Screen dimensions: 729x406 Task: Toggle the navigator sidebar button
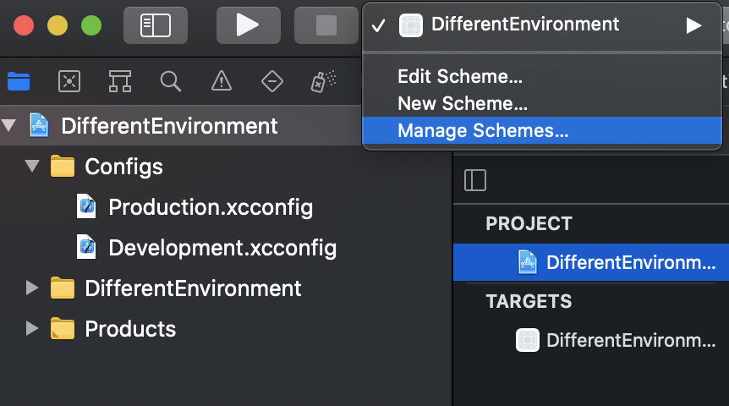[156, 25]
